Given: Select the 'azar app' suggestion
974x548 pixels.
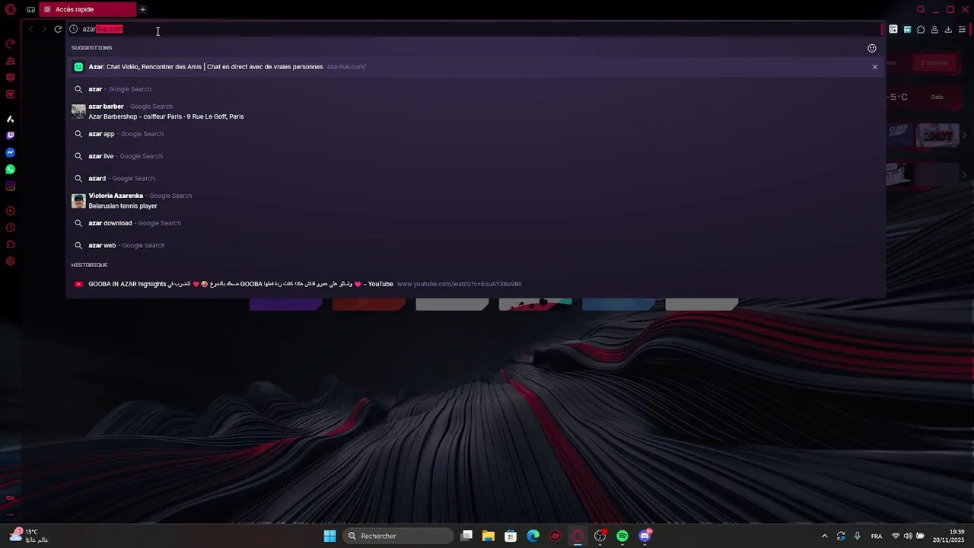Looking at the screenshot, I should [476, 134].
